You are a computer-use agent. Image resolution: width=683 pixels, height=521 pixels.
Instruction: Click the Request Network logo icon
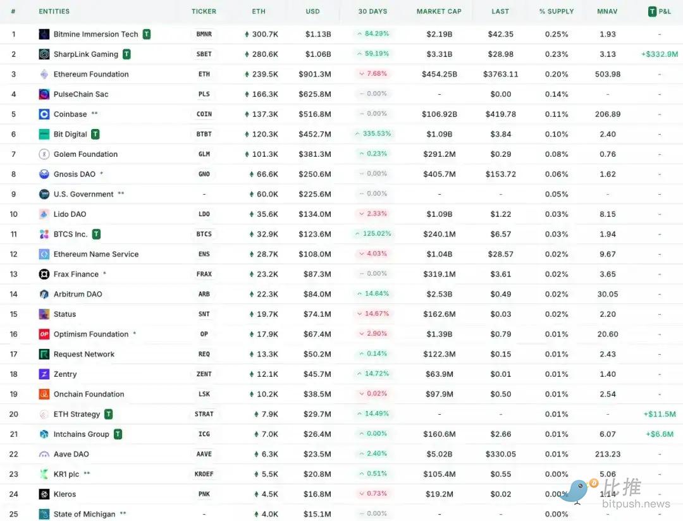(44, 354)
